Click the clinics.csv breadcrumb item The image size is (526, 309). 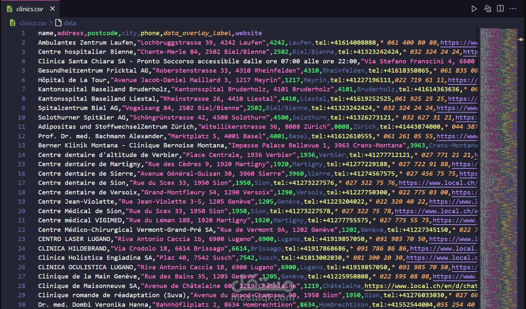tap(33, 23)
